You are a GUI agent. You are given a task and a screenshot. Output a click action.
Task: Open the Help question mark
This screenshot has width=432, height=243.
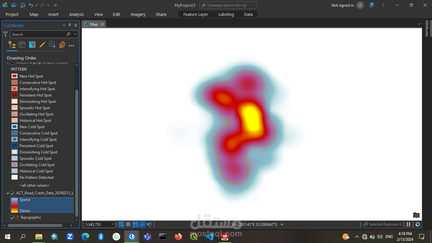383,5
